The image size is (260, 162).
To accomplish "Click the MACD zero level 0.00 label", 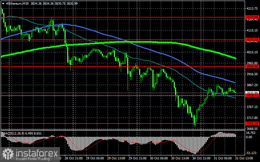I will [249, 137].
